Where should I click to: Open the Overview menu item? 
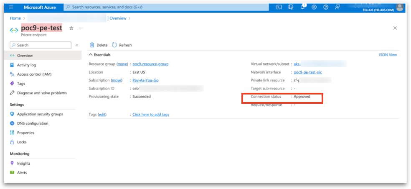pyautogui.click(x=43, y=56)
